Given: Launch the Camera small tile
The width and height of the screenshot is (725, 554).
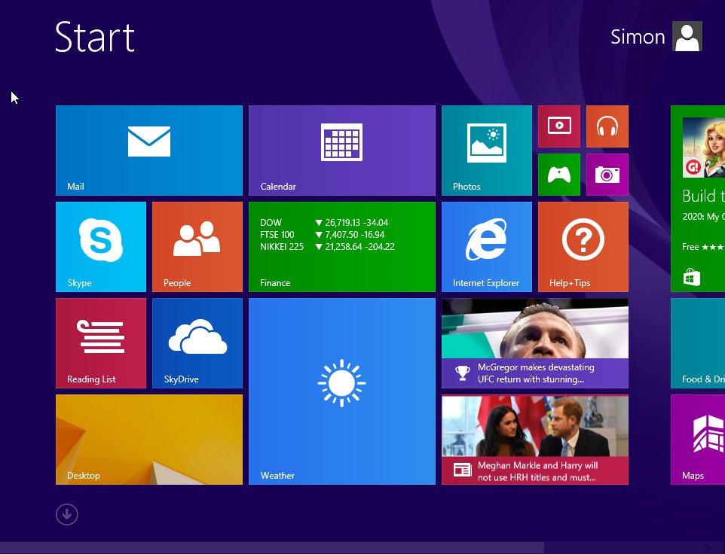Looking at the screenshot, I should coord(607,174).
